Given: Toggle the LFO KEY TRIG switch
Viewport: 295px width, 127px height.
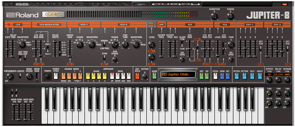Looking at the screenshot, I should [x=21, y=58].
